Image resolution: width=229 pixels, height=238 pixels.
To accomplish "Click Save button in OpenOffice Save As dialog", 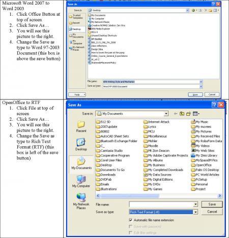I will tap(212, 205).
